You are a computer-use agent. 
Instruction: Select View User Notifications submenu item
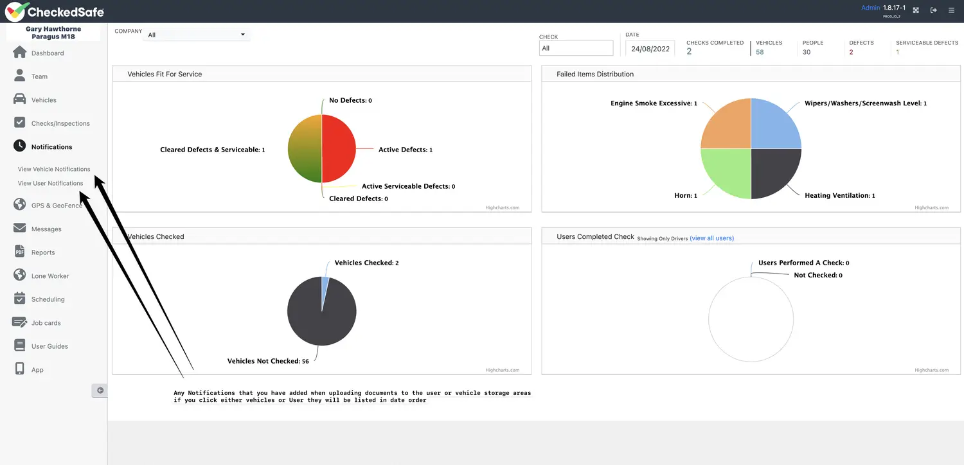[x=50, y=183]
